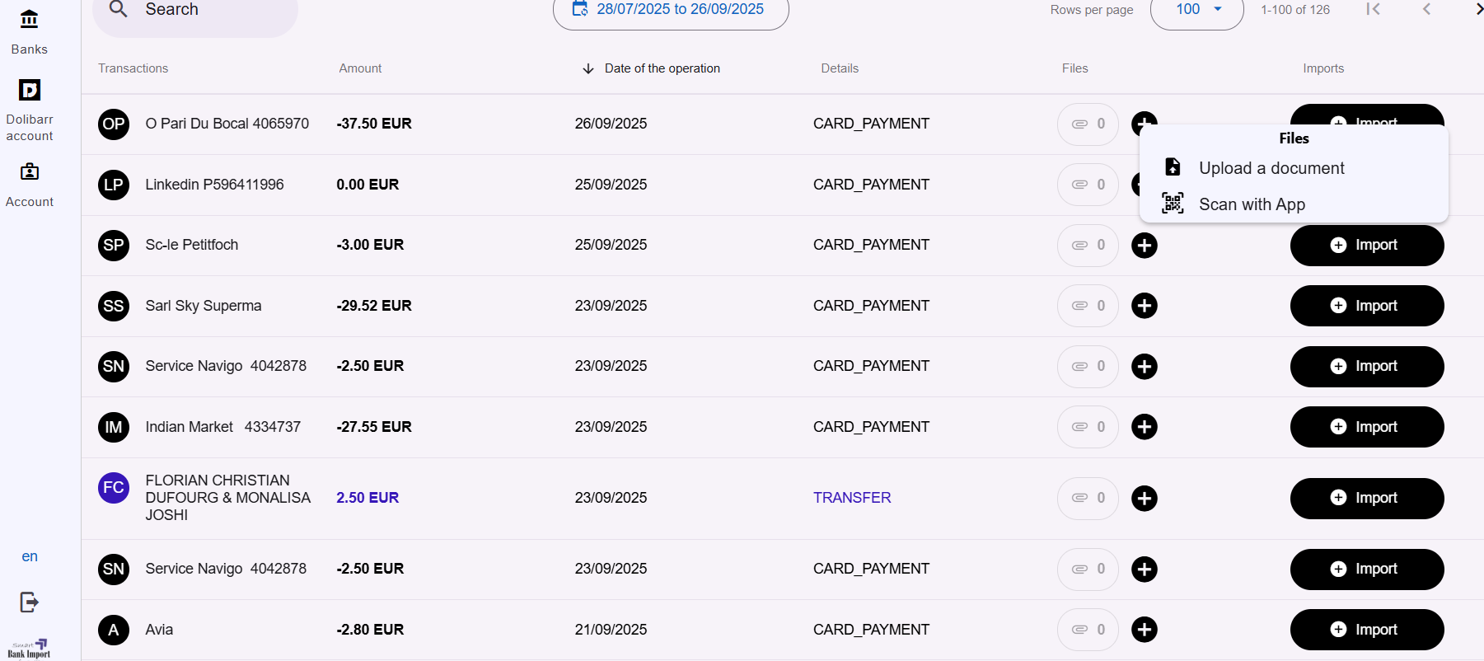
Task: Go to first page of results
Action: pyautogui.click(x=1373, y=9)
